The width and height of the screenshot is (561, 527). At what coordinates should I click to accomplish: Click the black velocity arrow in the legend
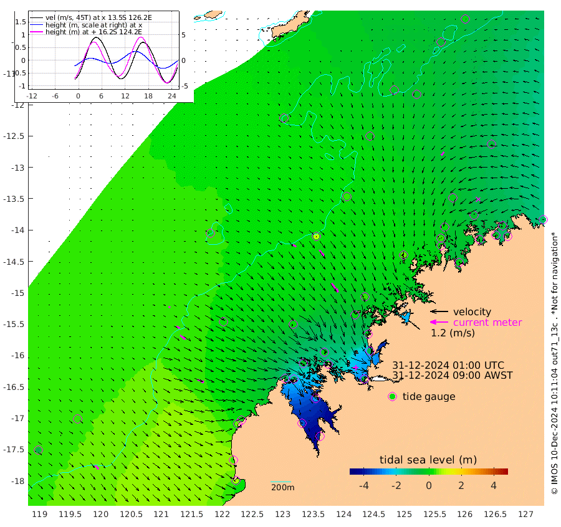(x=439, y=311)
